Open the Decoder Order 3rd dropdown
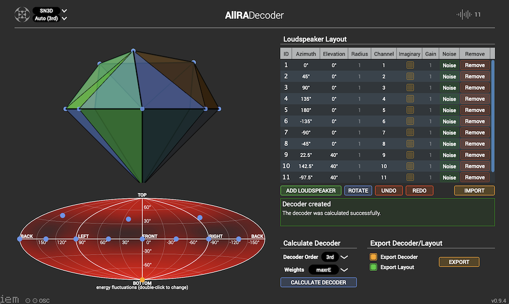 pyautogui.click(x=335, y=257)
